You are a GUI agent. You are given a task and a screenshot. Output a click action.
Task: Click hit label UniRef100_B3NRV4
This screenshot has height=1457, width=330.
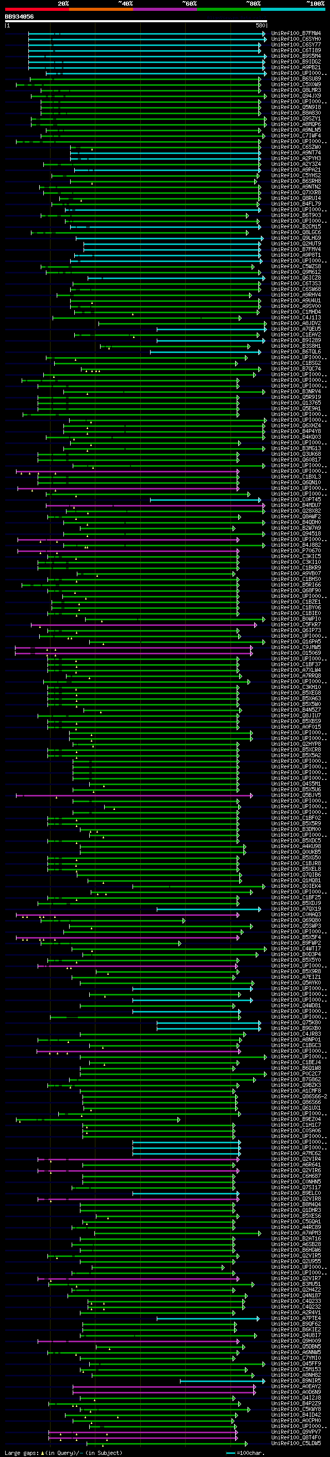pyautogui.click(x=296, y=391)
